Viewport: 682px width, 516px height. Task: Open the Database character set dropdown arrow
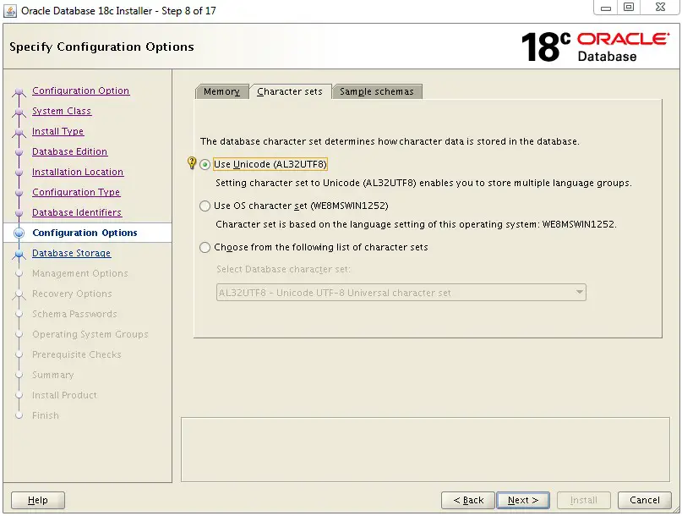point(580,292)
